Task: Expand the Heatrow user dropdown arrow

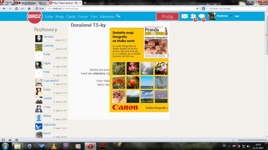Action: click(x=231, y=16)
